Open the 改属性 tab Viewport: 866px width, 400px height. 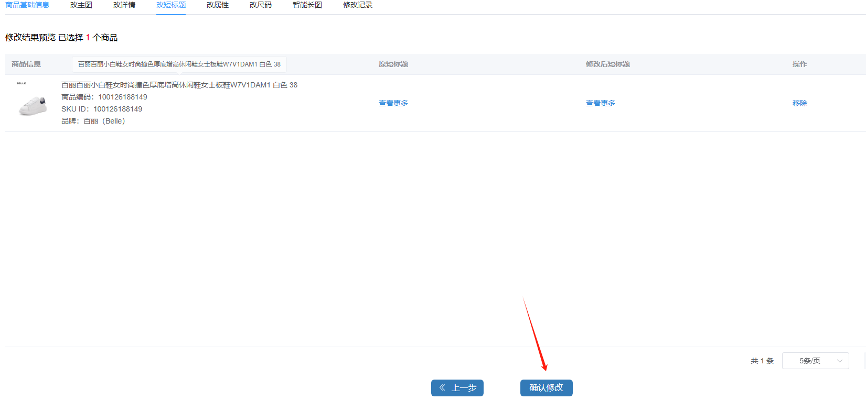(218, 5)
